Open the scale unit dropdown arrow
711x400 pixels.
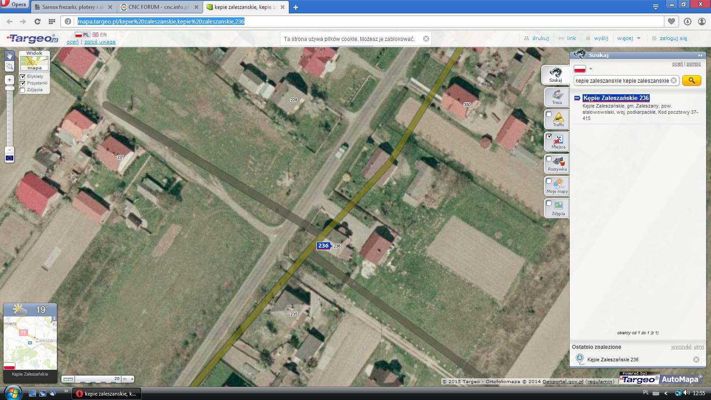(x=132, y=379)
